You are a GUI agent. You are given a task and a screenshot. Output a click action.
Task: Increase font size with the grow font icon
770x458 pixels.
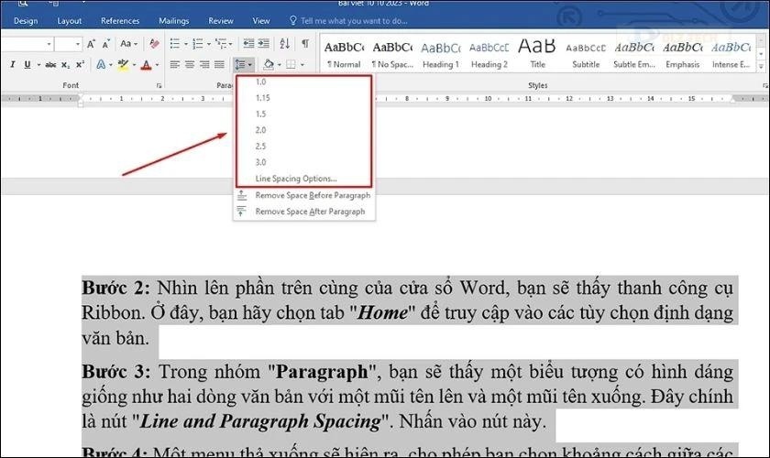[91, 44]
